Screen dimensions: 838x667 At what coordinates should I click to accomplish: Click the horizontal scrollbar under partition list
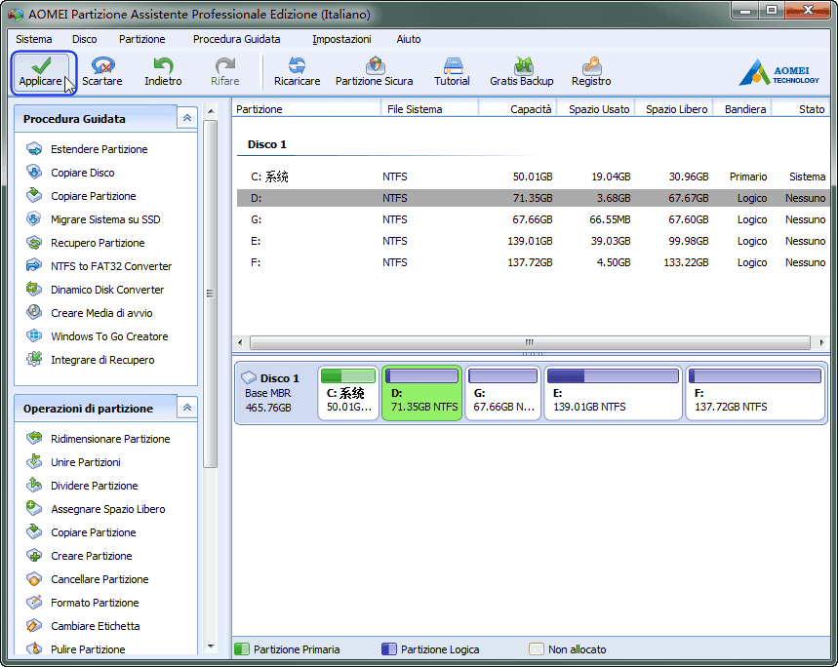[530, 342]
